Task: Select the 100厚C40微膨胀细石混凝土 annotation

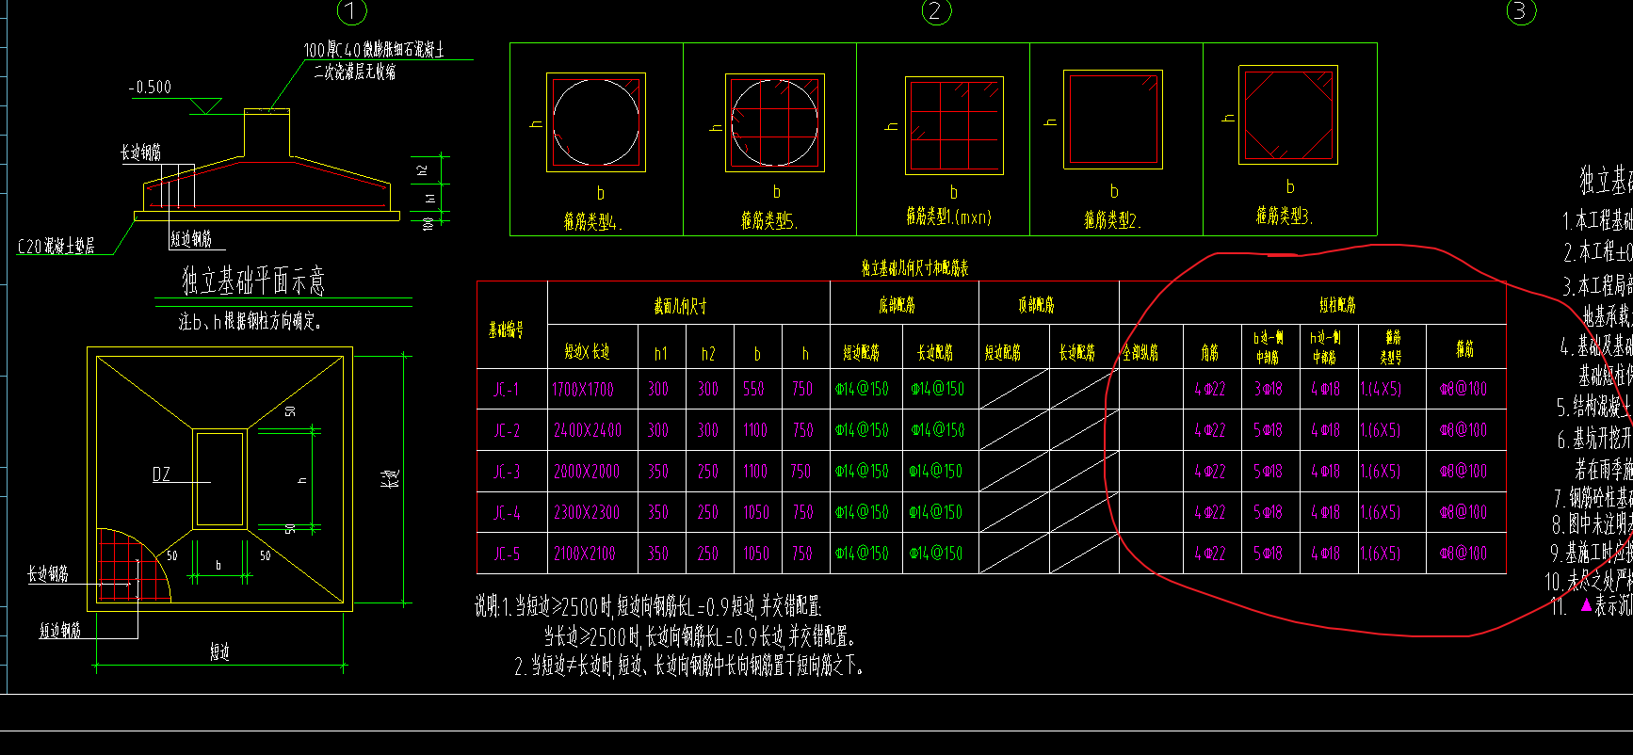Action: 374,50
